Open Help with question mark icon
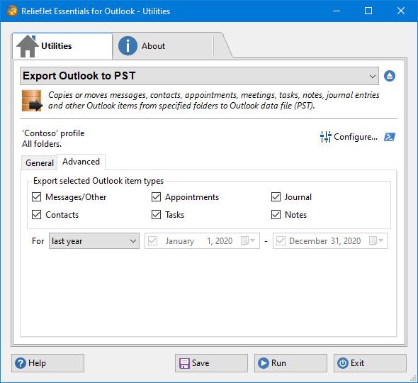The image size is (418, 383). [47, 363]
